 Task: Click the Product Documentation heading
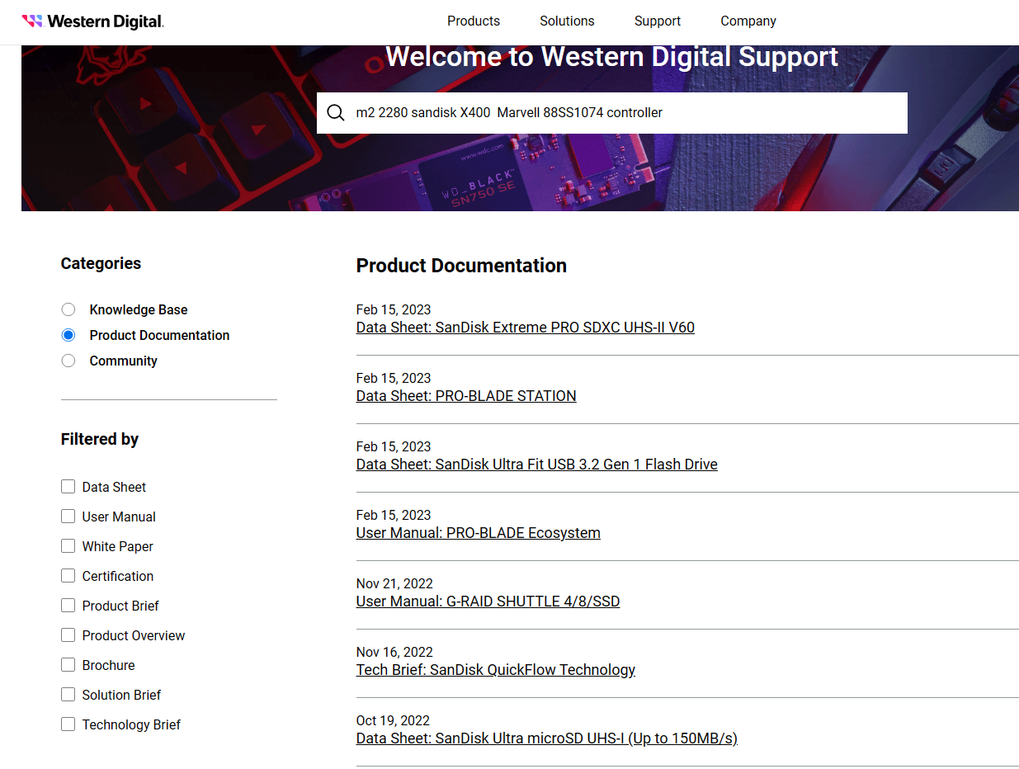click(461, 266)
